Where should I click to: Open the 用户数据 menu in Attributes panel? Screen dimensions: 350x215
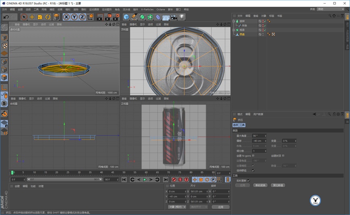coord(258,114)
